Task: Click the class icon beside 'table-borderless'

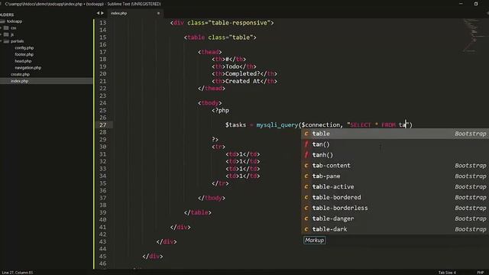Action: coord(306,208)
